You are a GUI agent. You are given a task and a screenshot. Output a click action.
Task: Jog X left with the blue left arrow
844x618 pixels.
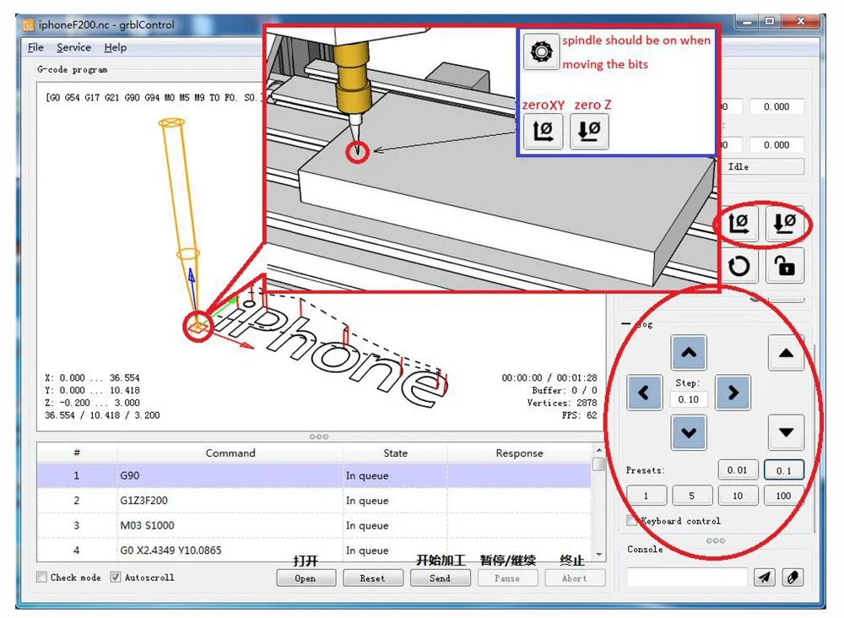(x=644, y=393)
